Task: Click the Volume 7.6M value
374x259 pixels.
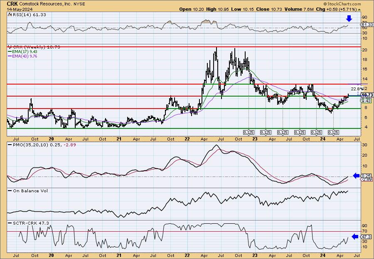Action: pos(299,9)
